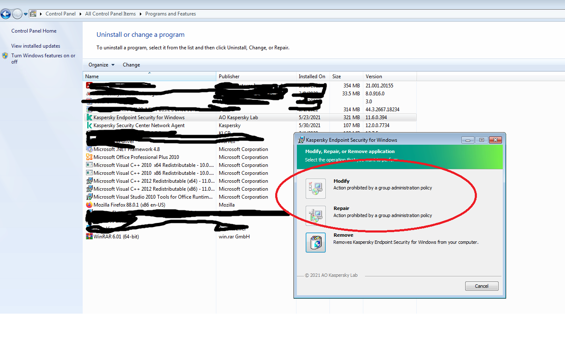The width and height of the screenshot is (565, 340).
Task: Click the 5/30/2021 installed date cell
Action: point(309,125)
